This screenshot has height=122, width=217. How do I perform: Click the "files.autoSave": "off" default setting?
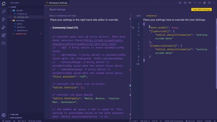coord(70,77)
